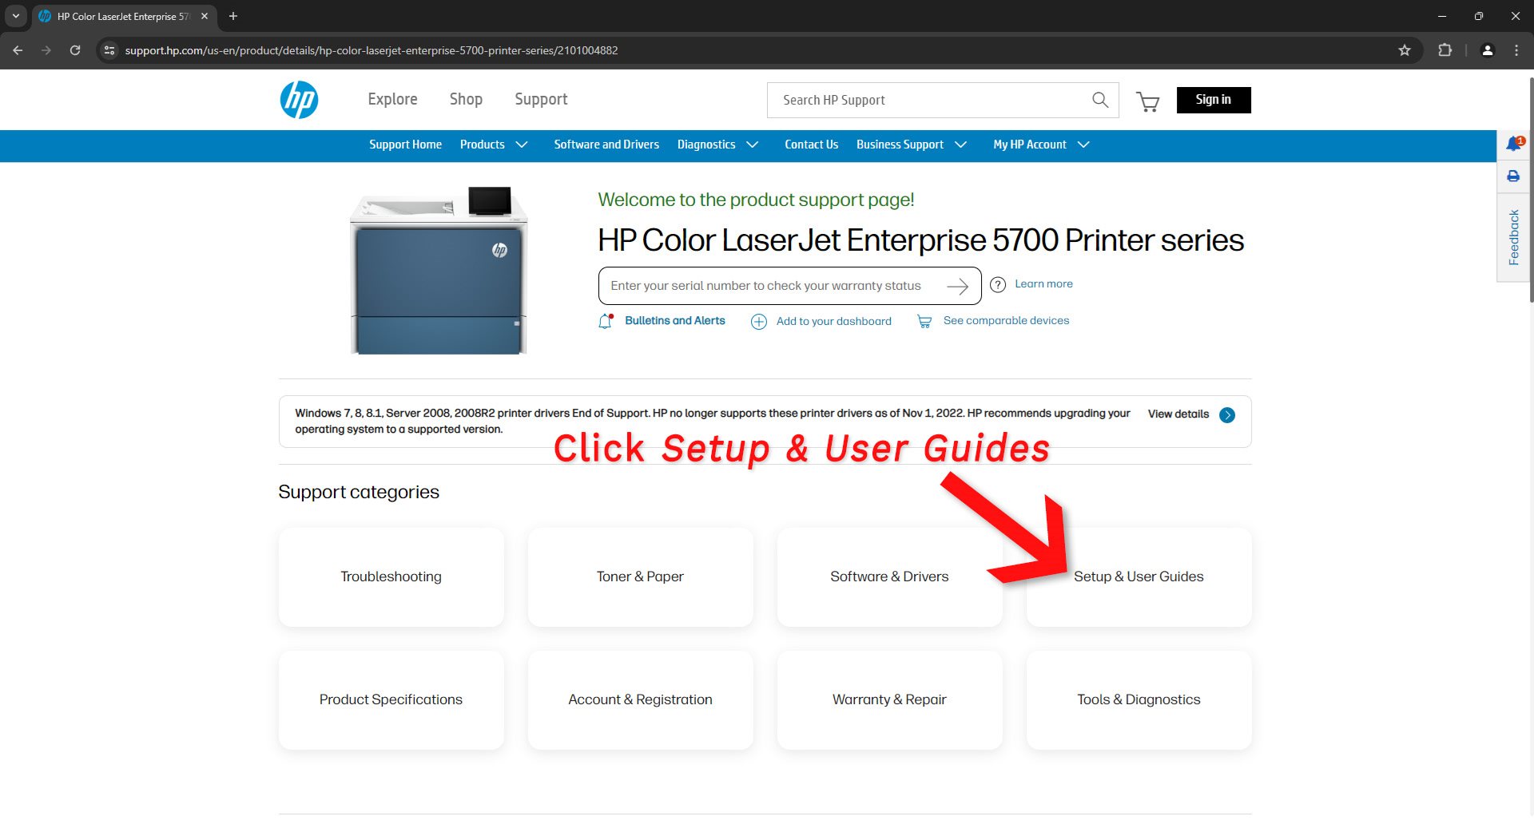Click the notification bell in right sidebar

1513,144
